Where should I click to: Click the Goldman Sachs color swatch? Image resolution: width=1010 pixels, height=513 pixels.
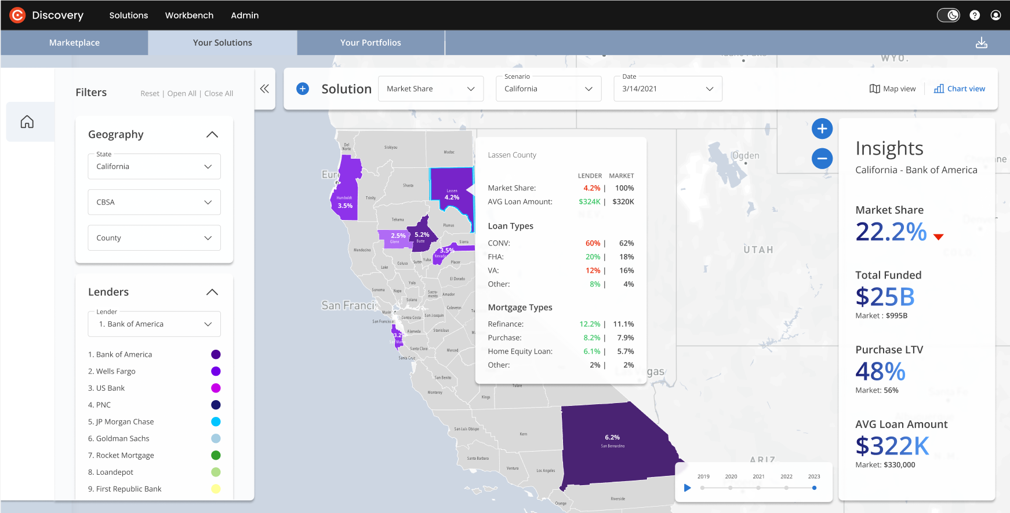point(216,438)
